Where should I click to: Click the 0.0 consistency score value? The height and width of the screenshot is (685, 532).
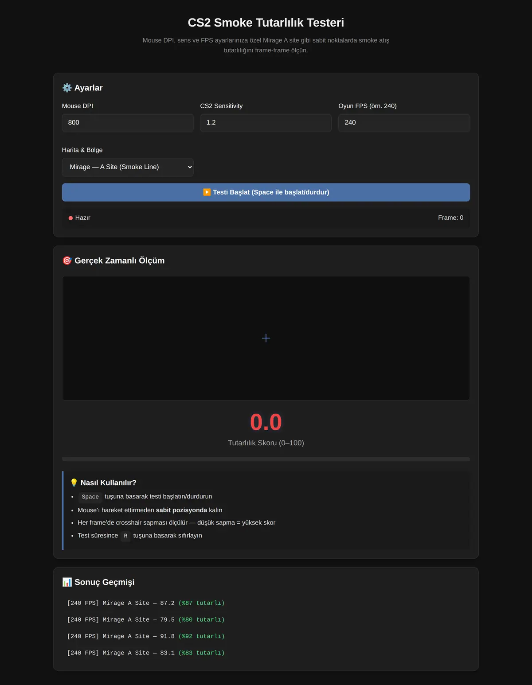click(266, 422)
